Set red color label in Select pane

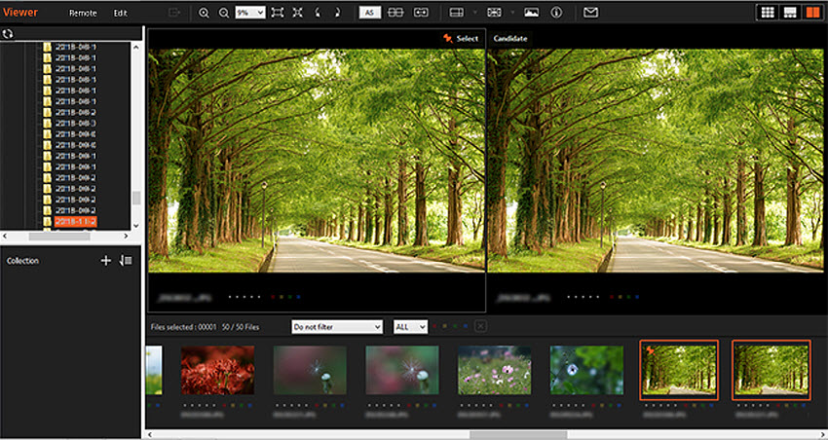273,297
